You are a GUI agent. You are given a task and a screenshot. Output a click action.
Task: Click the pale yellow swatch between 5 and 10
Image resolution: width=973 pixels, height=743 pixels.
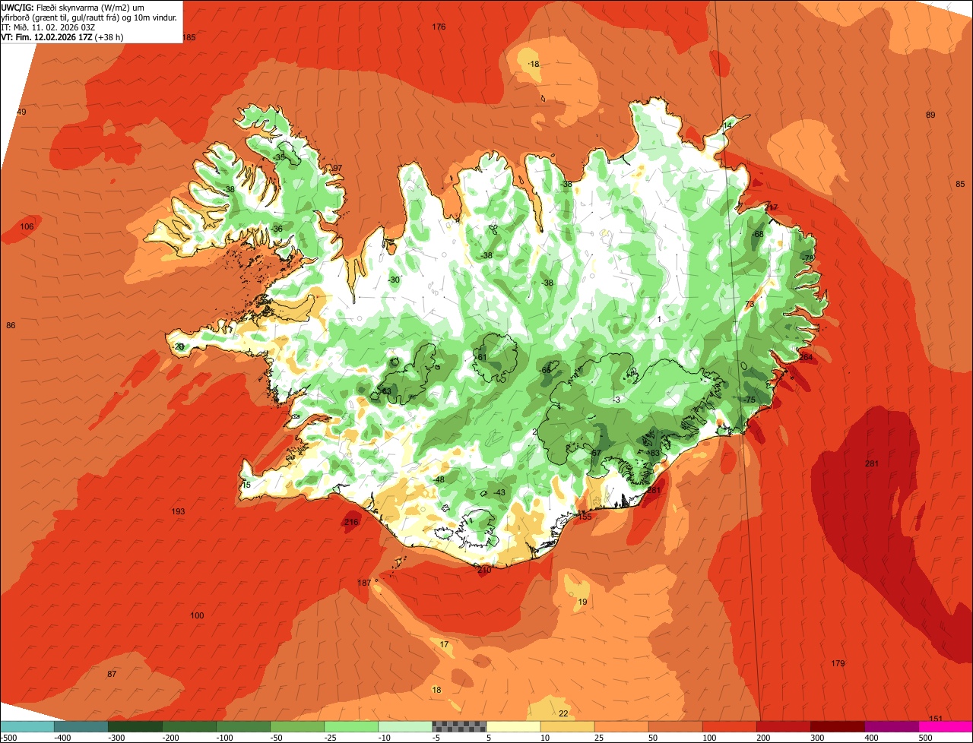pyautogui.click(x=513, y=726)
